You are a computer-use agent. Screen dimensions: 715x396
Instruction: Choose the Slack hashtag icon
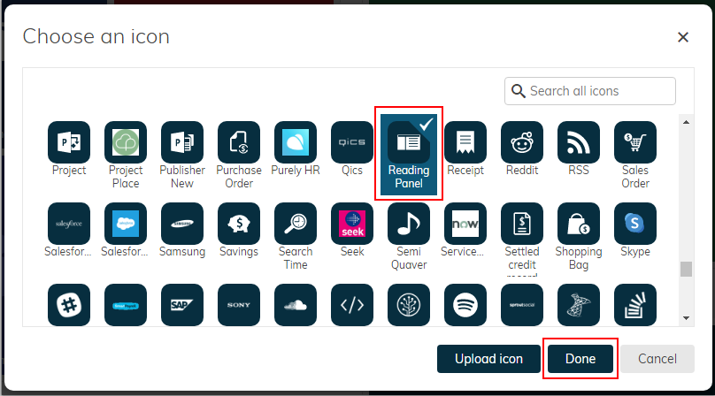[x=69, y=305]
